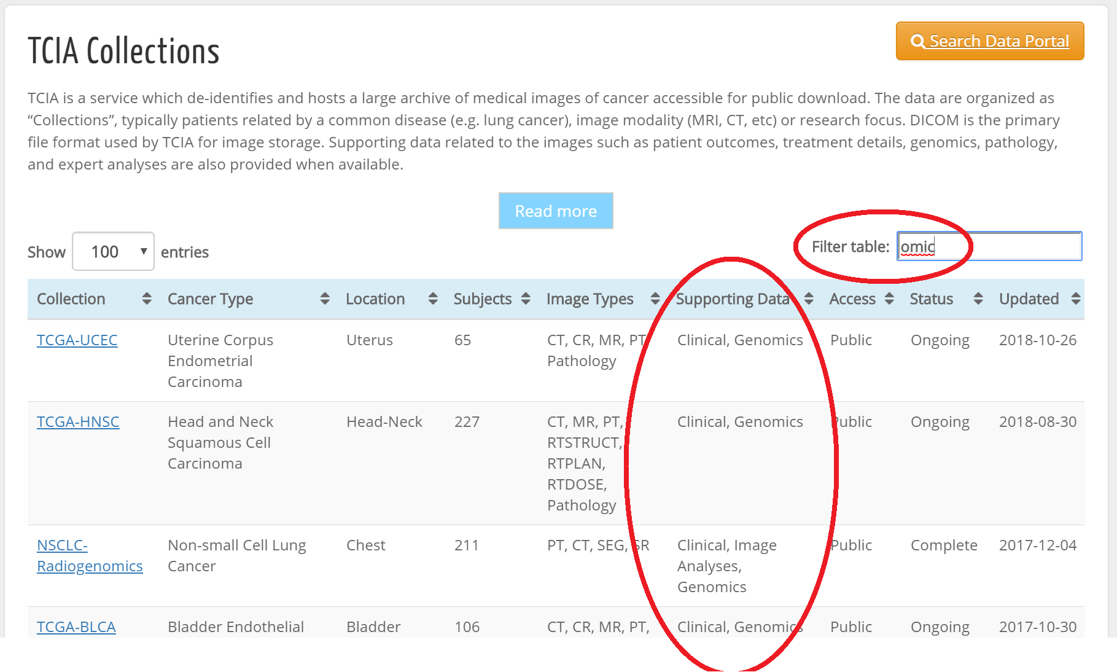
Task: Open the NSCLC-Radiogenomics collection link
Action: pyautogui.click(x=90, y=556)
